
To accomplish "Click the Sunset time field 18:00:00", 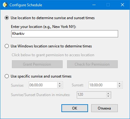I will [x=103, y=85].
